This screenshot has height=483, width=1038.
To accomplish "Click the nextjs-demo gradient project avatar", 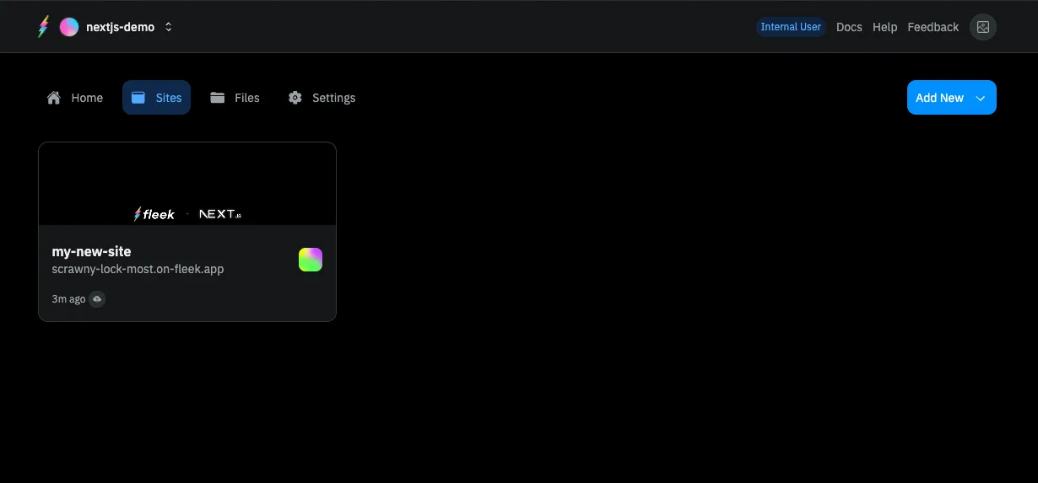I will coord(69,27).
